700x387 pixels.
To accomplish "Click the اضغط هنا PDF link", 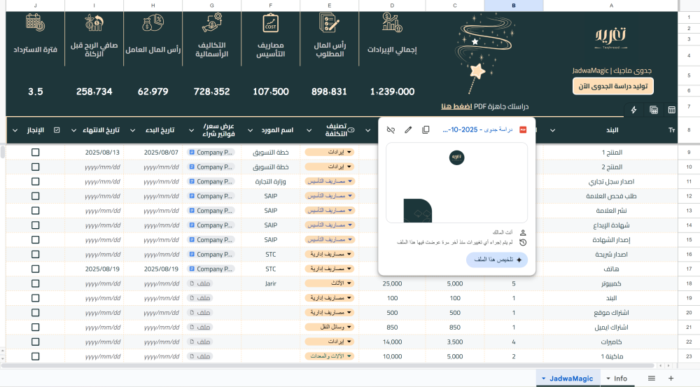I will tap(456, 106).
